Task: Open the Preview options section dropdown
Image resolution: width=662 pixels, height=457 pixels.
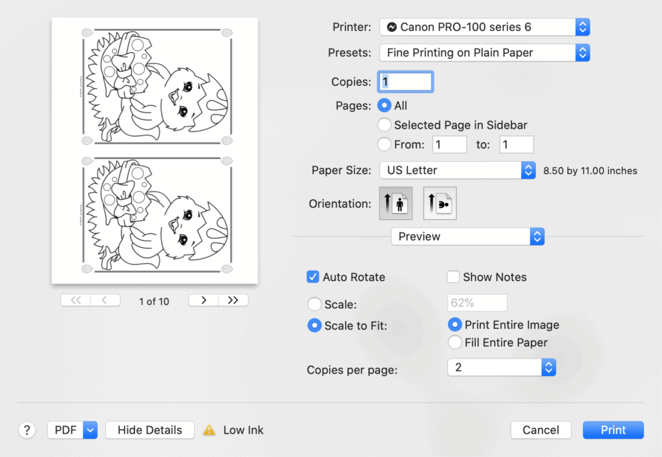Action: (468, 237)
